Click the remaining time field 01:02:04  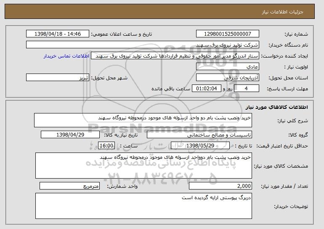tap(207, 89)
